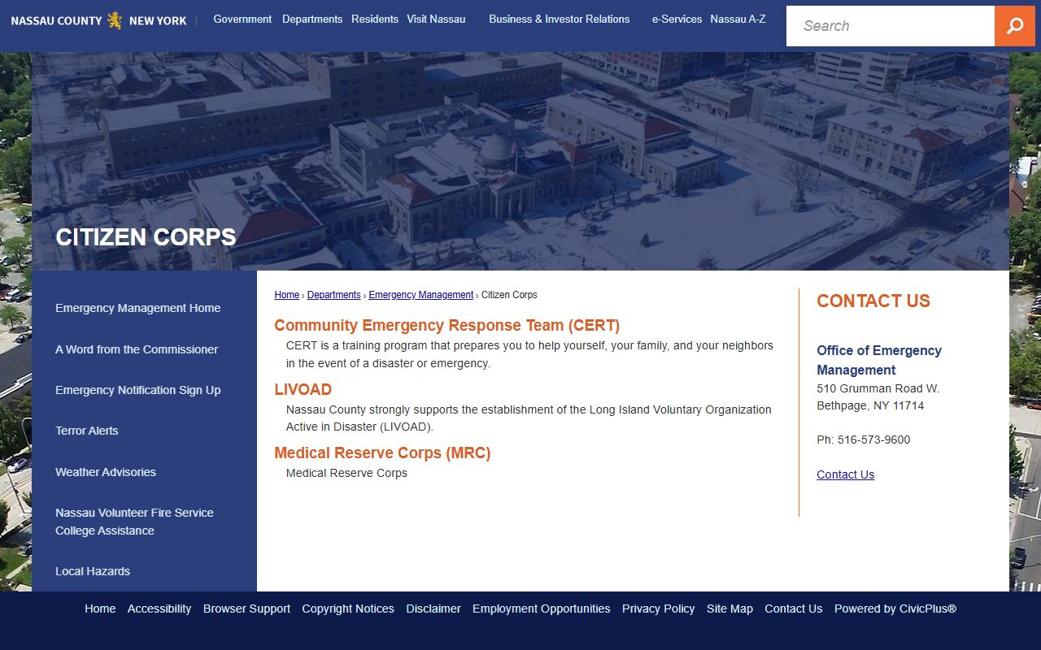Open the Departments menu

pyautogui.click(x=312, y=19)
